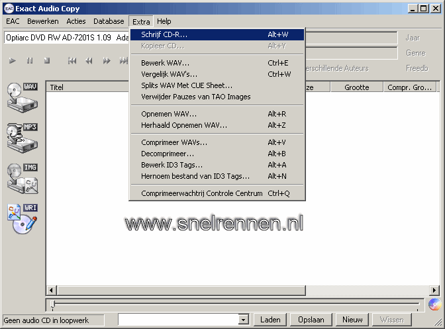Click the playback position slider thumb
This screenshot has height=329, width=445.
coord(53,305)
